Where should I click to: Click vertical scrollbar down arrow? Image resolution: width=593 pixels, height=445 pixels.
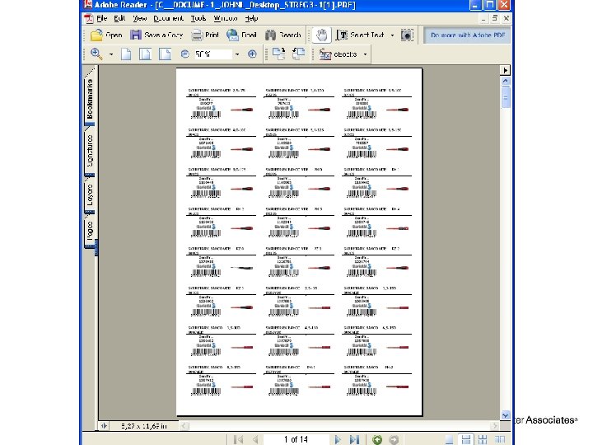pyautogui.click(x=505, y=415)
